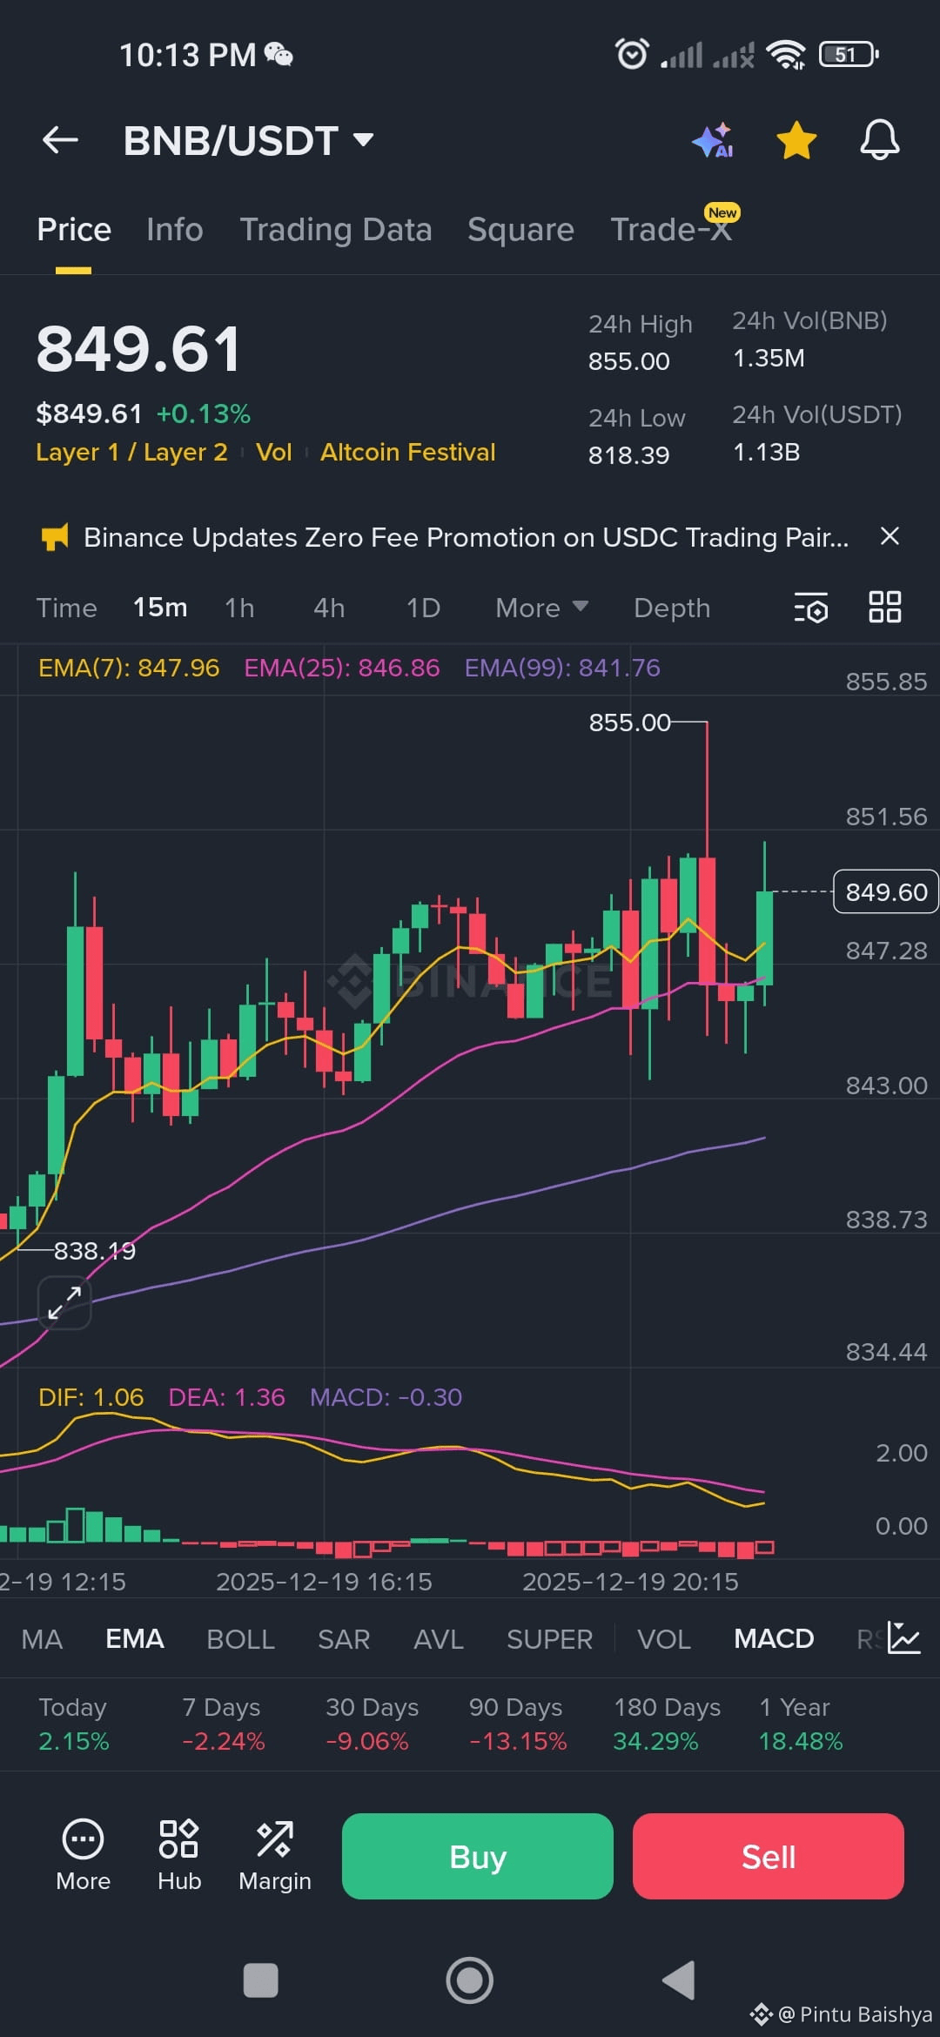This screenshot has height=2037, width=940.
Task: Open the More options icon
Action: (x=83, y=1856)
